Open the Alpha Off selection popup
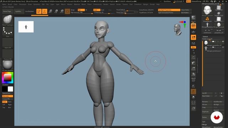 (x=7, y=42)
